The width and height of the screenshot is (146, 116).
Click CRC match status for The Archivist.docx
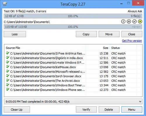(x=119, y=81)
